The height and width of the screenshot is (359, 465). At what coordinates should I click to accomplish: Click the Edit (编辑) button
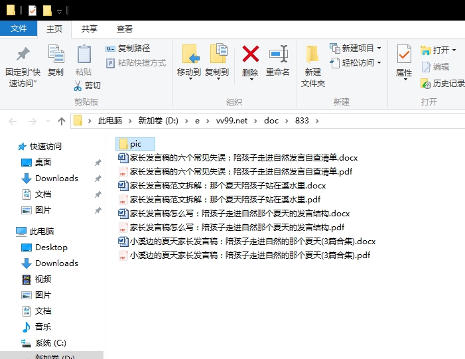435,67
